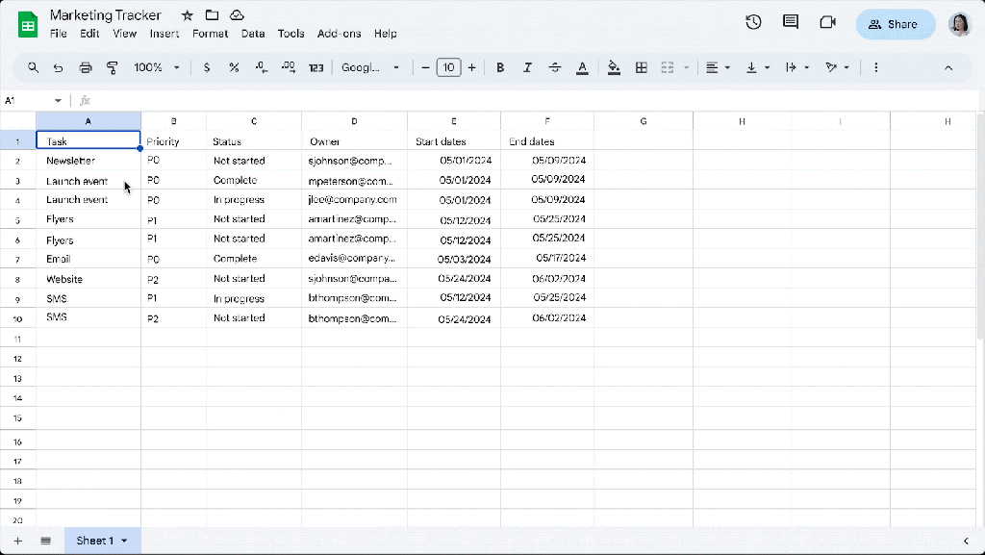This screenshot has width=985, height=555.
Task: Click the Print icon in toolbar
Action: point(86,67)
